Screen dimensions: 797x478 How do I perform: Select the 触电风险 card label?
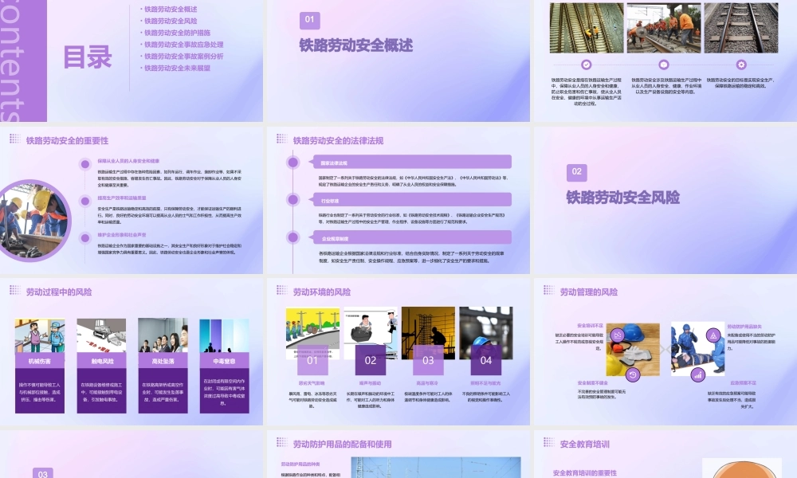(102, 361)
